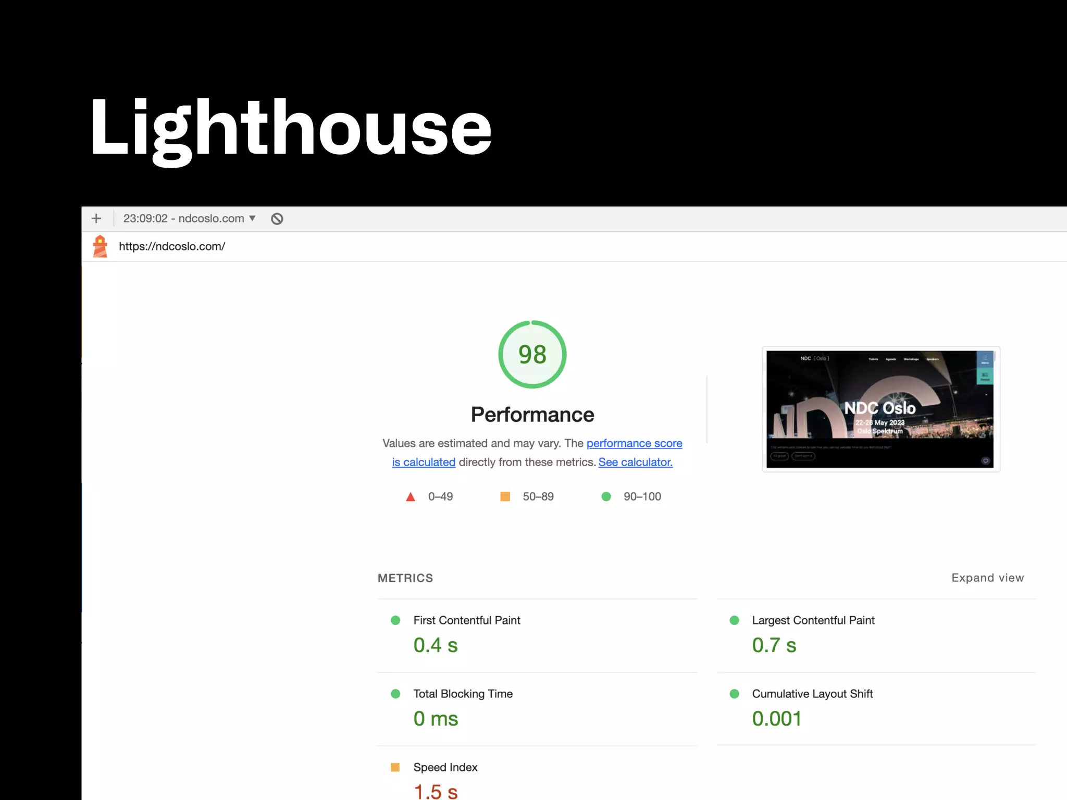1067x800 pixels.
Task: Click the green dot beside Total Blocking Time
Action: (395, 694)
